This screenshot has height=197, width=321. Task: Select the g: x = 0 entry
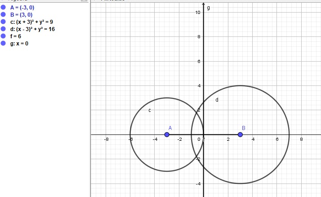pos(19,44)
